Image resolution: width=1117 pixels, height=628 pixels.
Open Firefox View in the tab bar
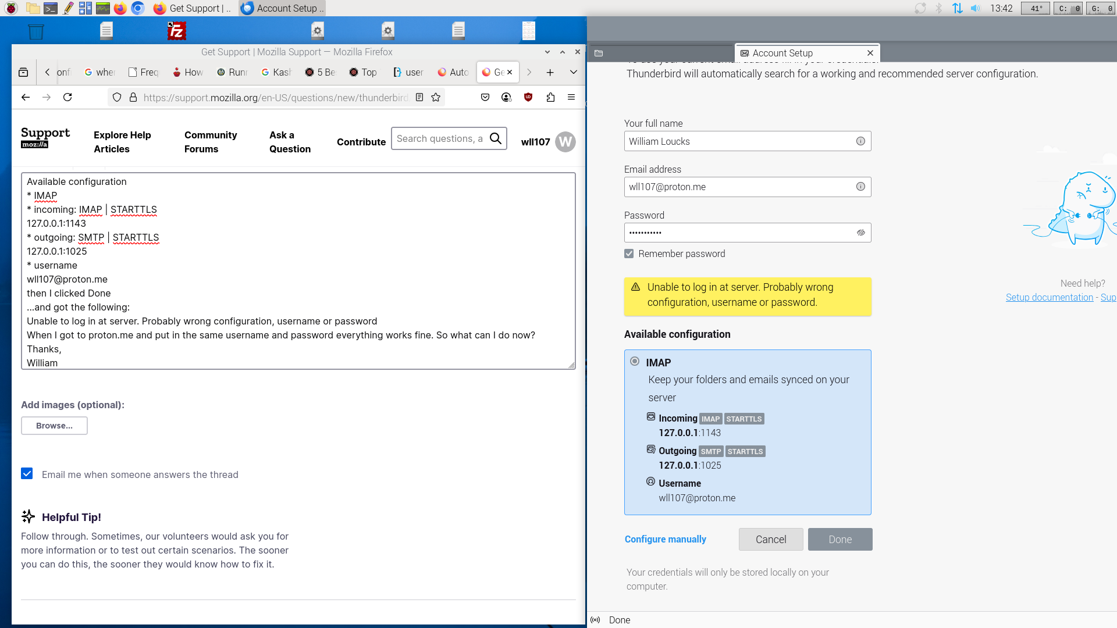[x=23, y=72]
